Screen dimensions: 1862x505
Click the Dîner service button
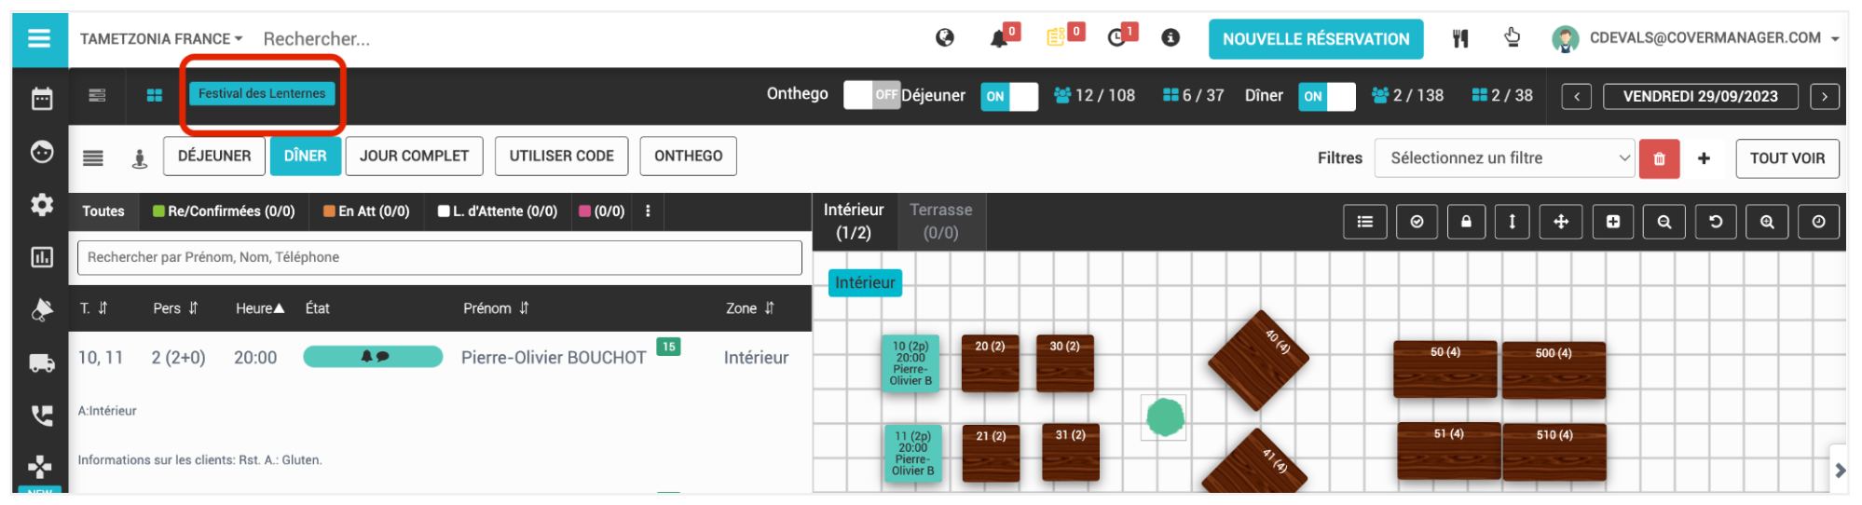[x=305, y=157]
